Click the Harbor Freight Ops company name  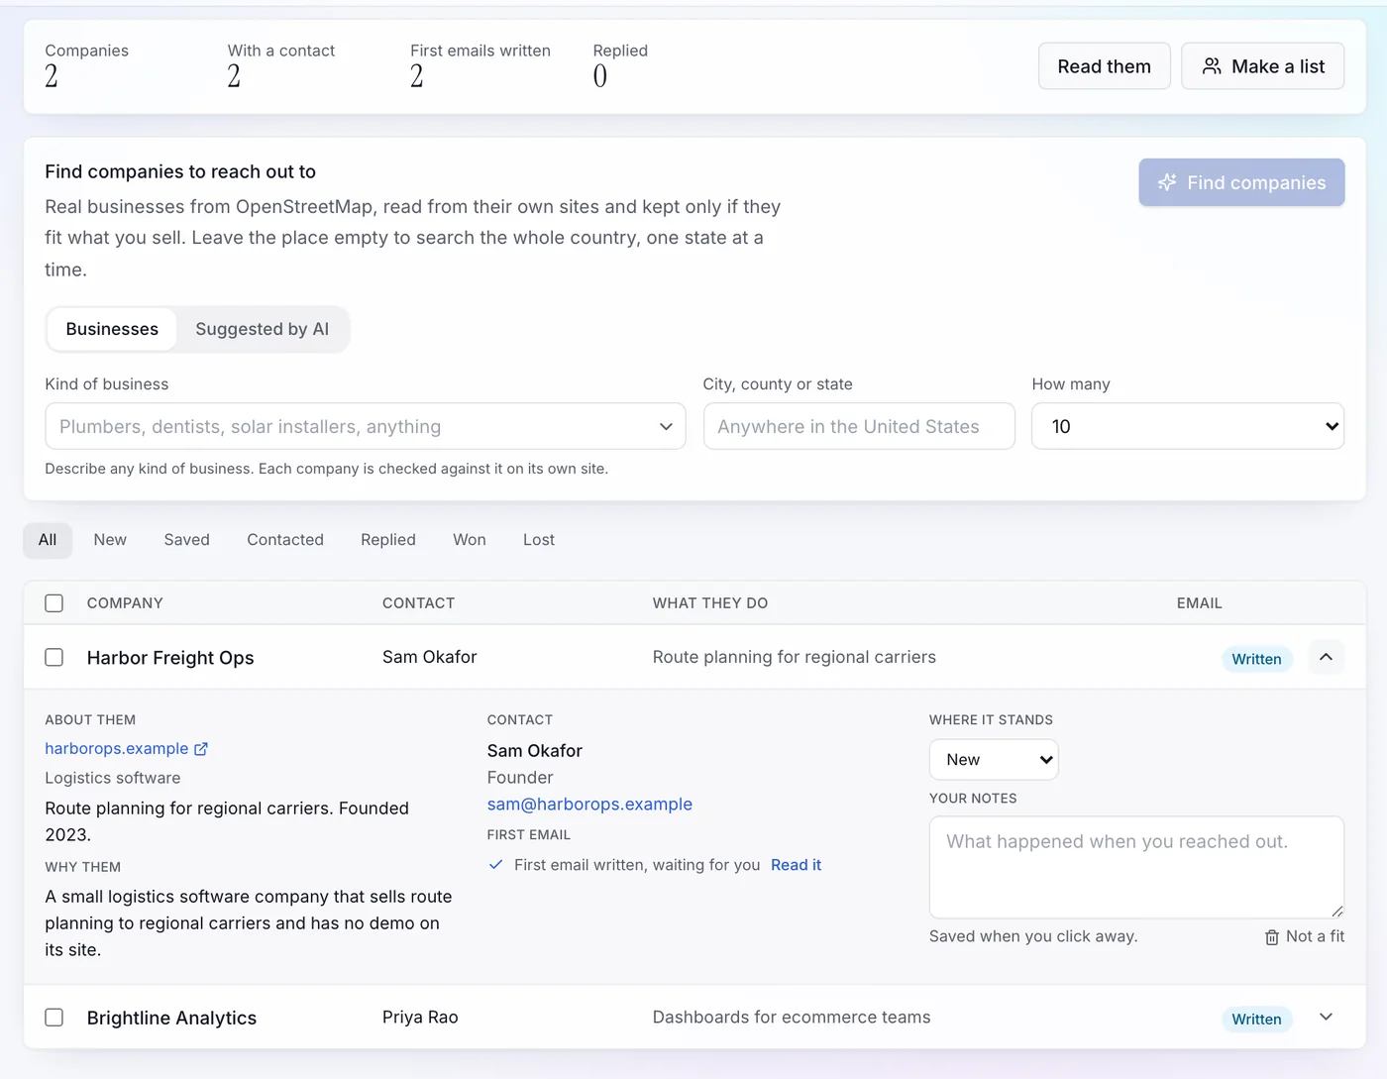[x=170, y=658]
